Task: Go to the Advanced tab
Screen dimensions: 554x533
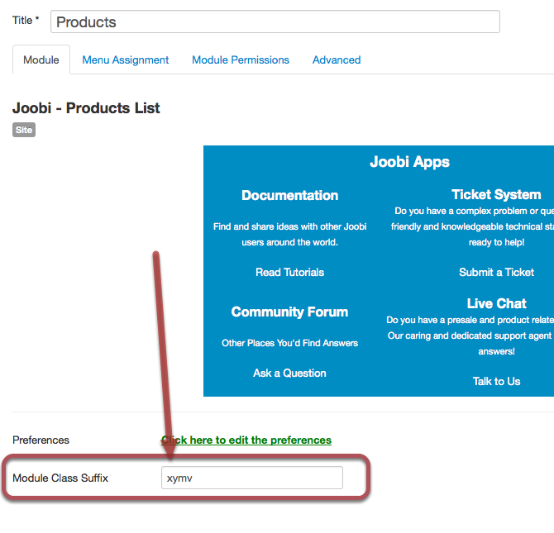Action: click(x=337, y=59)
